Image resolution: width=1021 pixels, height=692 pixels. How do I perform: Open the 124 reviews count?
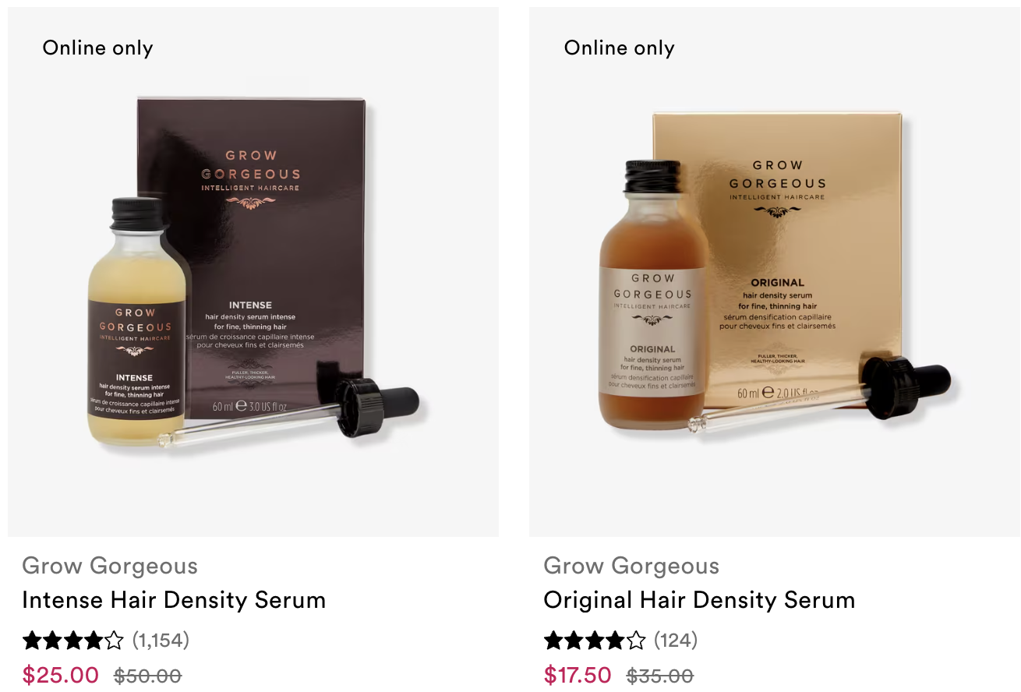[676, 641]
